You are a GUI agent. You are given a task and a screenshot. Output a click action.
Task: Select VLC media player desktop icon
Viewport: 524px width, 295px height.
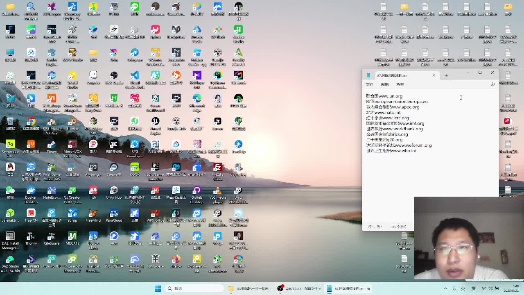pyautogui.click(x=218, y=194)
